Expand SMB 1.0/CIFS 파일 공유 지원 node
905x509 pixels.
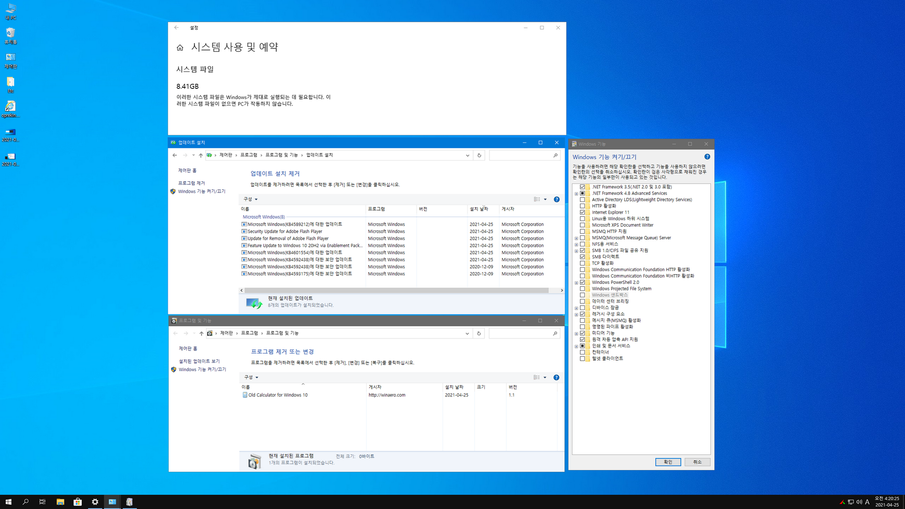pos(576,251)
